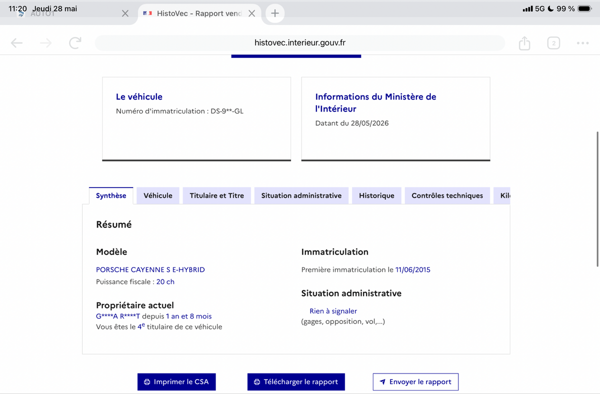Open the Titulaire et Titre tab
Screen dimensions: 600x394
(217, 195)
